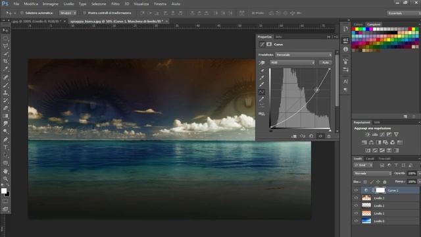The image size is (421, 237).
Task: Select the Zoom tool
Action: tap(5, 178)
